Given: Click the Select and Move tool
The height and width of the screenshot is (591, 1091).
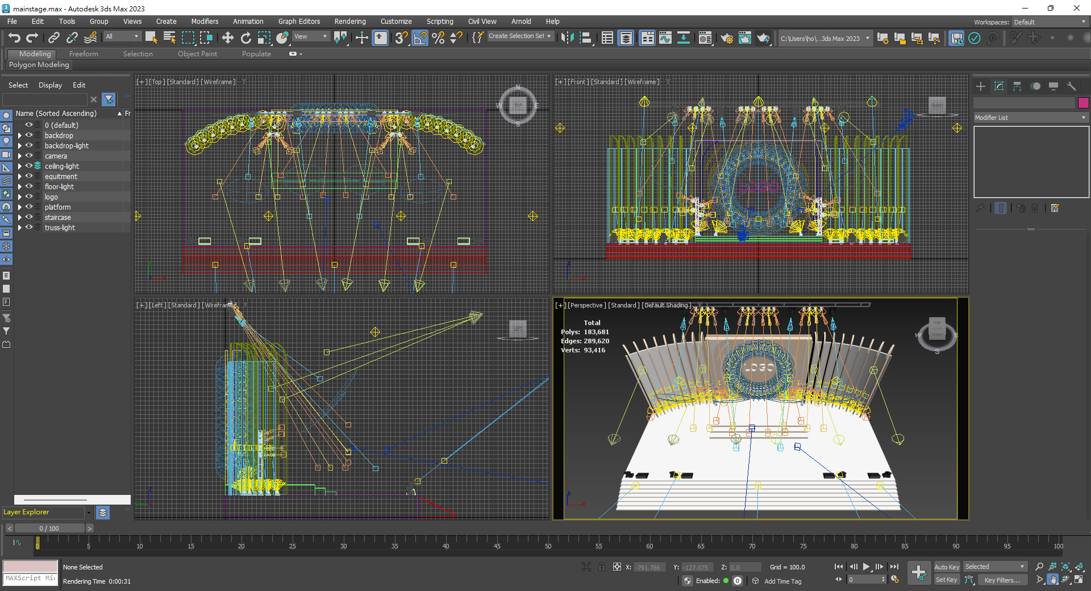Looking at the screenshot, I should (x=227, y=38).
